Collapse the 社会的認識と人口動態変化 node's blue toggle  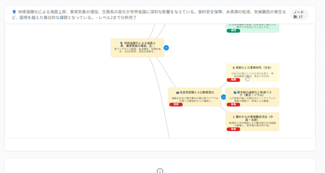tap(223, 97)
